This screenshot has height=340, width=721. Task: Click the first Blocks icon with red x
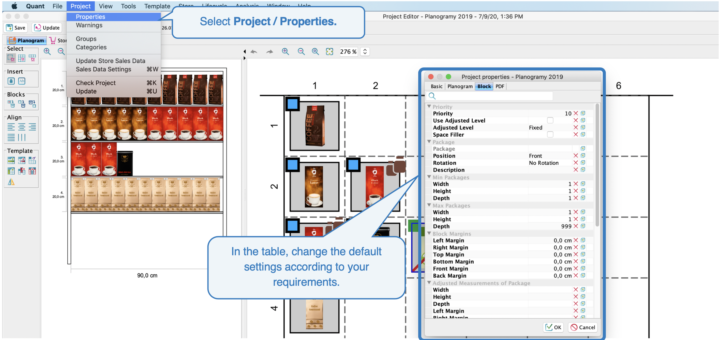pos(11,104)
